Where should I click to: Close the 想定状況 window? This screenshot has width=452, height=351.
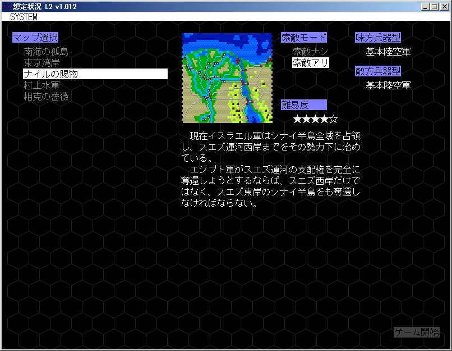click(x=444, y=7)
